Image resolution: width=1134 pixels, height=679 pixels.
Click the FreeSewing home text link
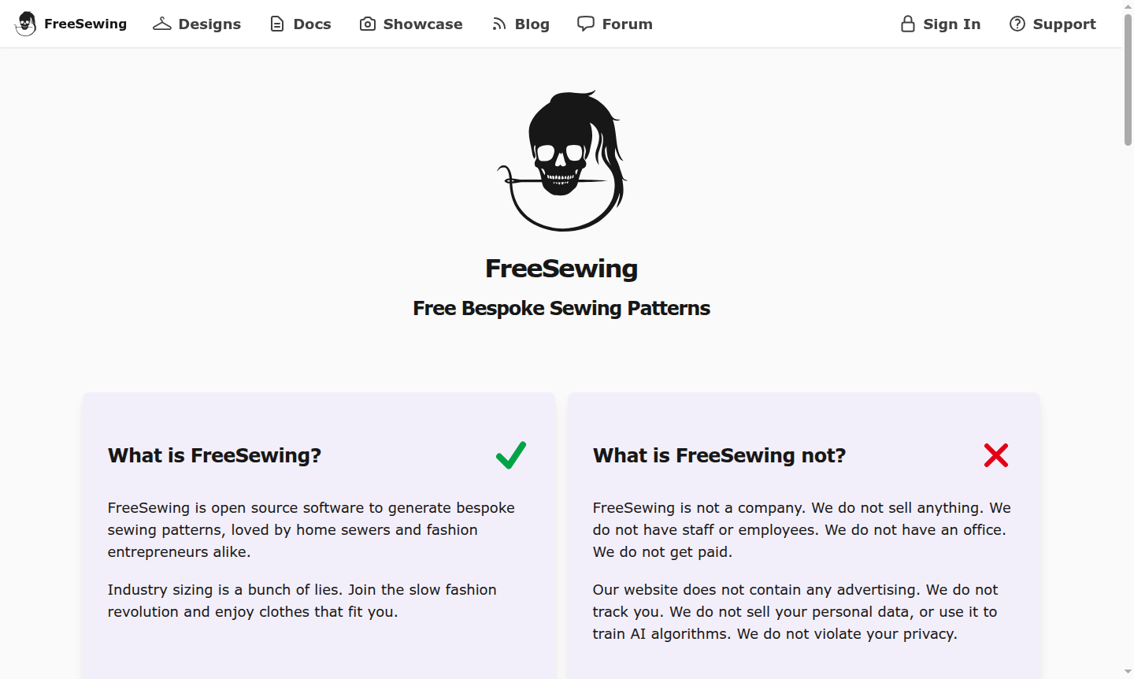[x=85, y=24]
